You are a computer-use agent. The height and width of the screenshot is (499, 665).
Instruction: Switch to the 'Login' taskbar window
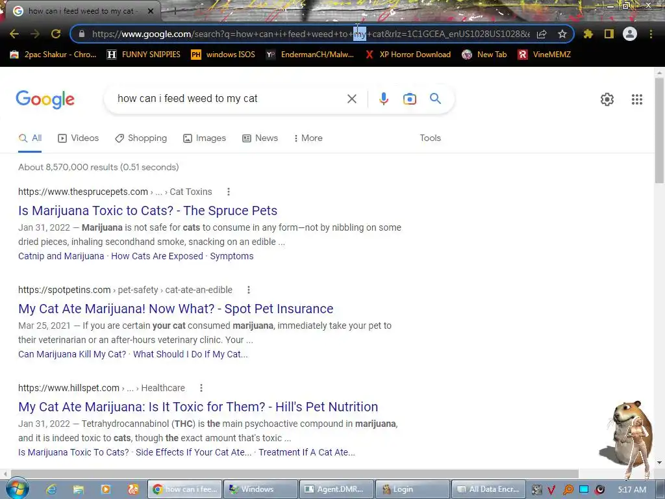click(x=412, y=489)
